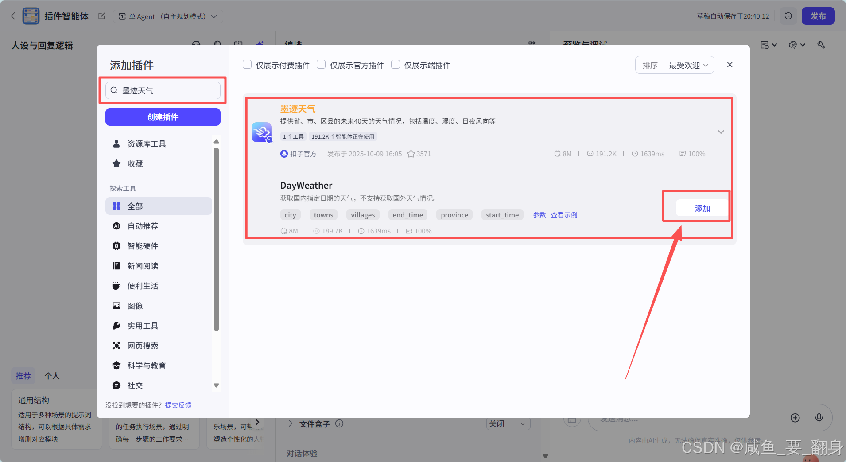Open the memory panel dropdown at top right
The image size is (846, 462).
click(x=768, y=45)
